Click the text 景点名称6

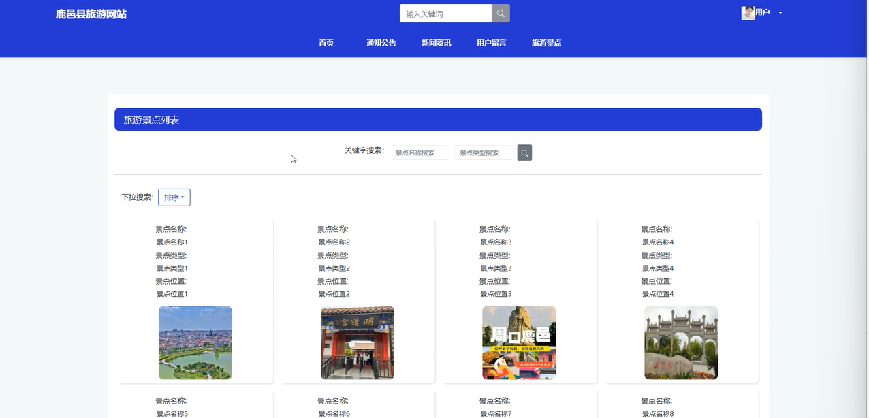tap(334, 413)
